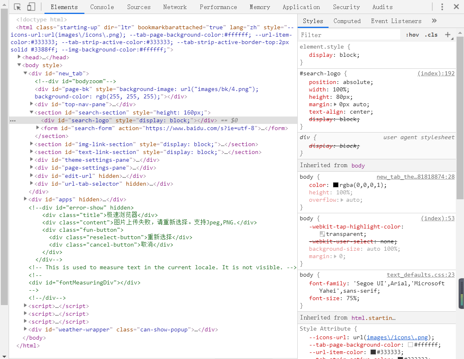Expand the edit-url div

pos(31,175)
